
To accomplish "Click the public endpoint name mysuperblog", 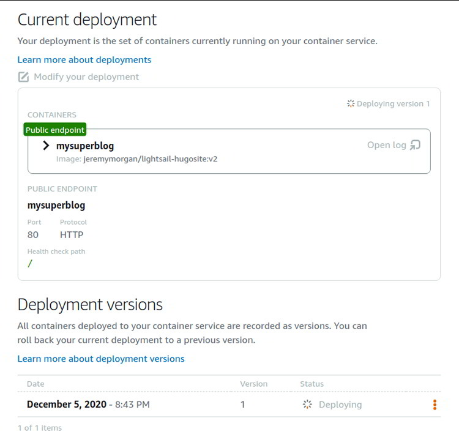I will point(56,205).
